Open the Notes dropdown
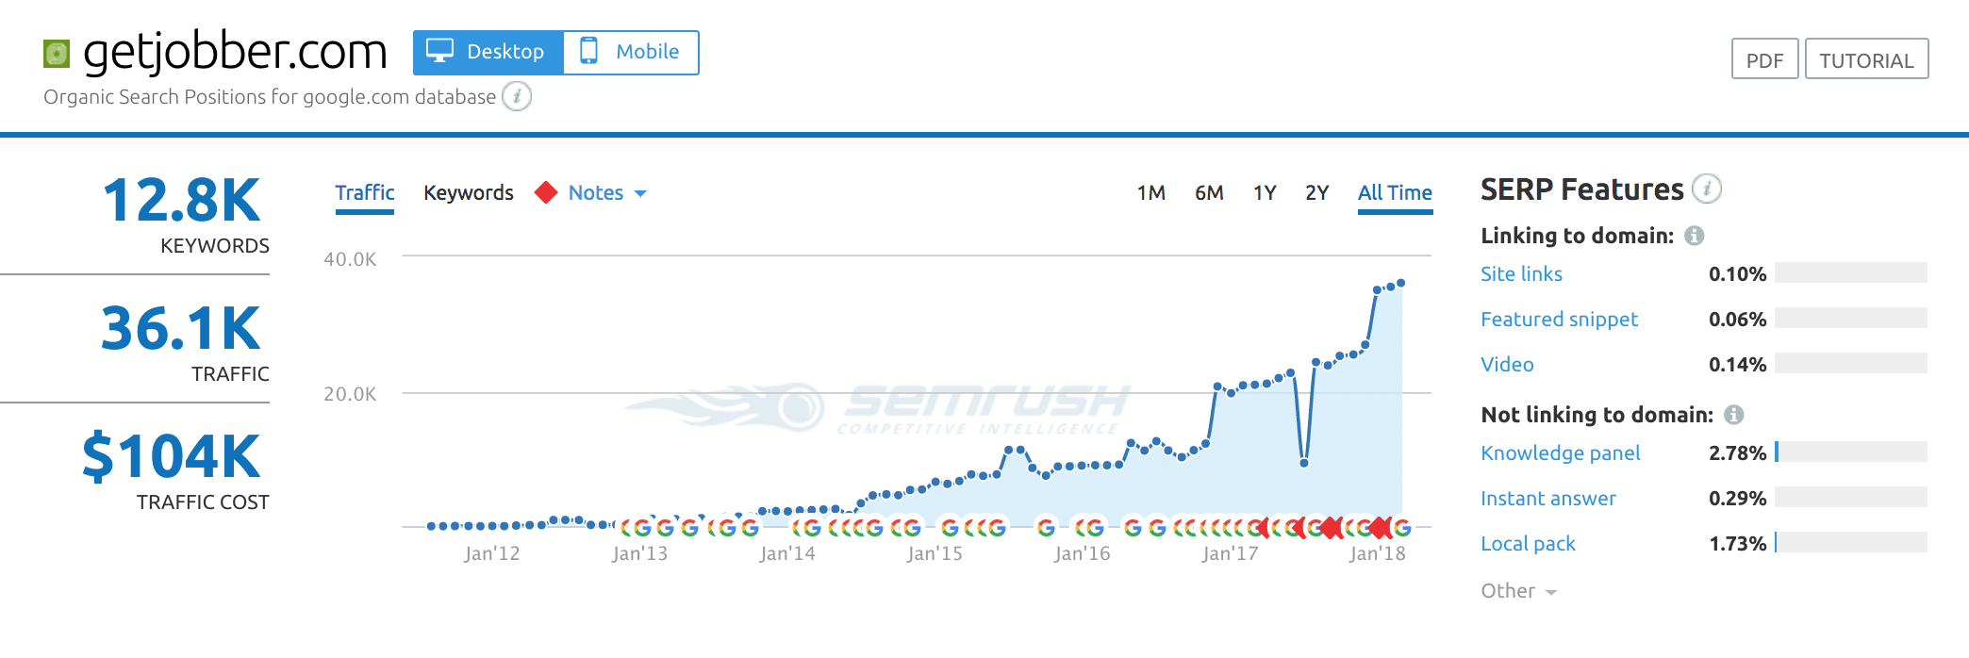1969x658 pixels. pyautogui.click(x=607, y=192)
